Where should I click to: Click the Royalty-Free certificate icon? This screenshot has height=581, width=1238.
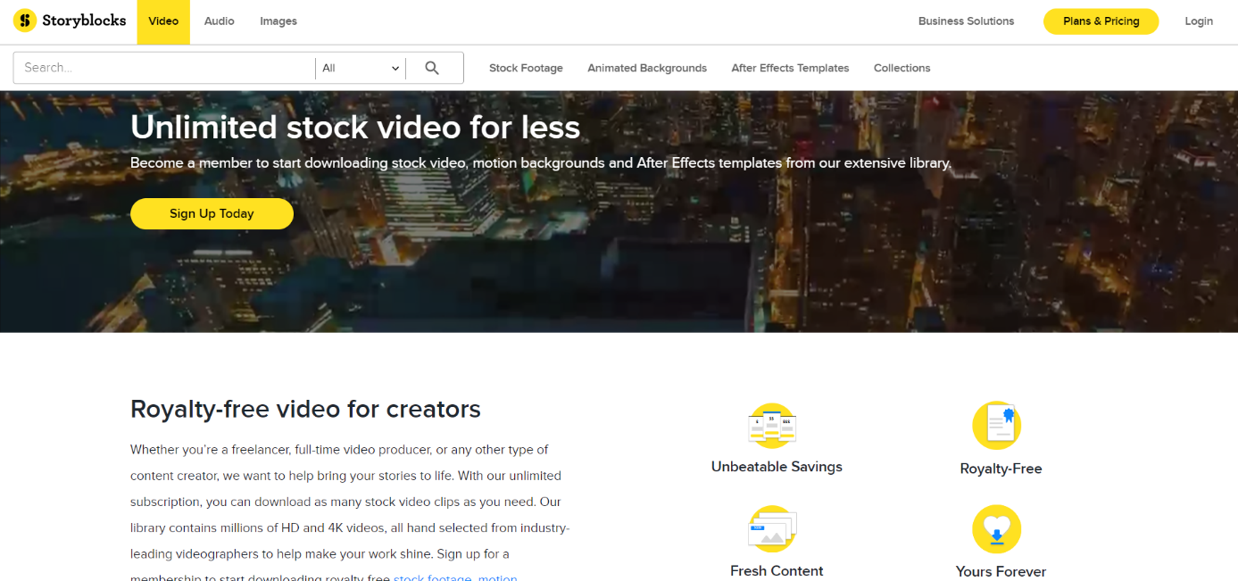pyautogui.click(x=996, y=426)
